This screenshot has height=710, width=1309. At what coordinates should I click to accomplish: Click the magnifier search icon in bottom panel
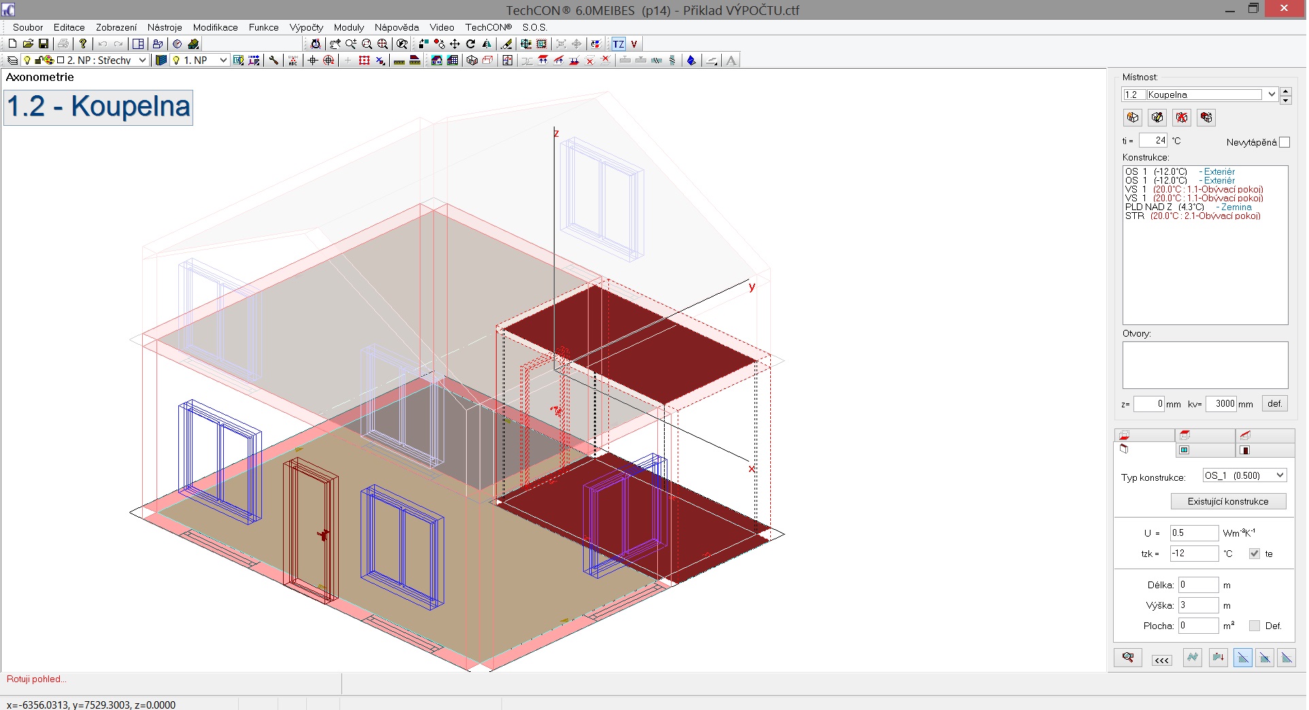pos(1128,658)
